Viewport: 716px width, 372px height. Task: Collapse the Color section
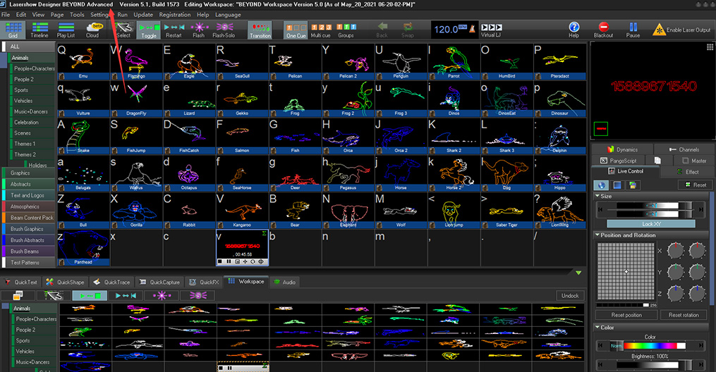pos(597,328)
